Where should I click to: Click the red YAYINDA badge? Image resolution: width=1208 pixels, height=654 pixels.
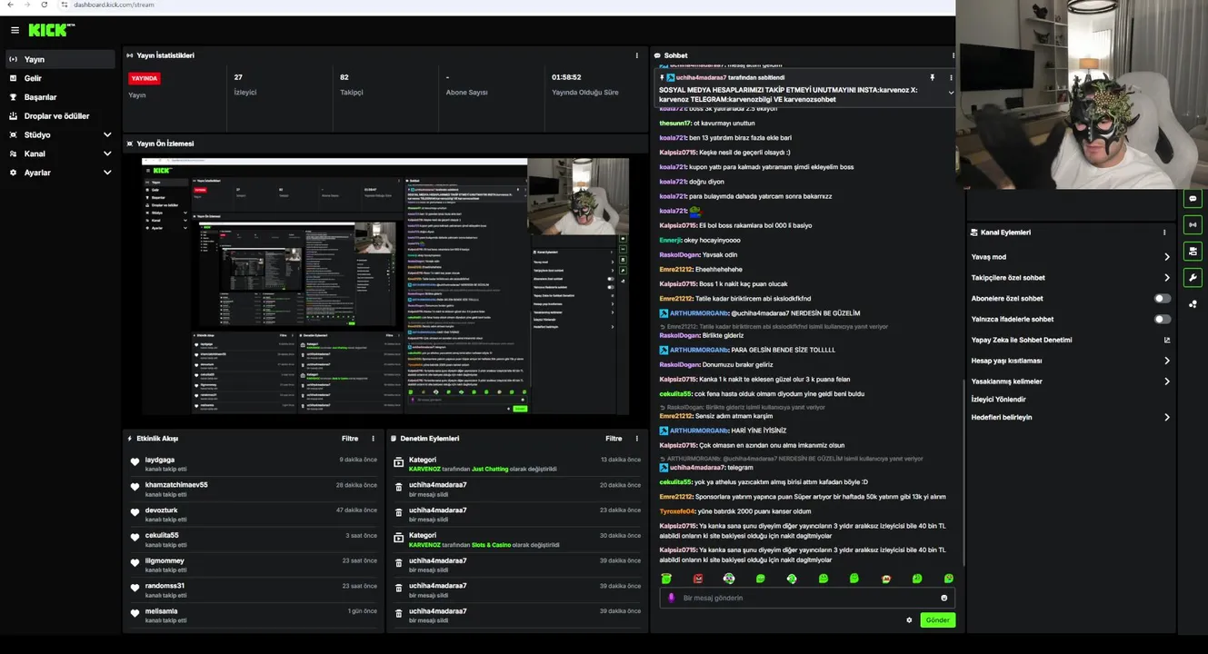pyautogui.click(x=145, y=78)
